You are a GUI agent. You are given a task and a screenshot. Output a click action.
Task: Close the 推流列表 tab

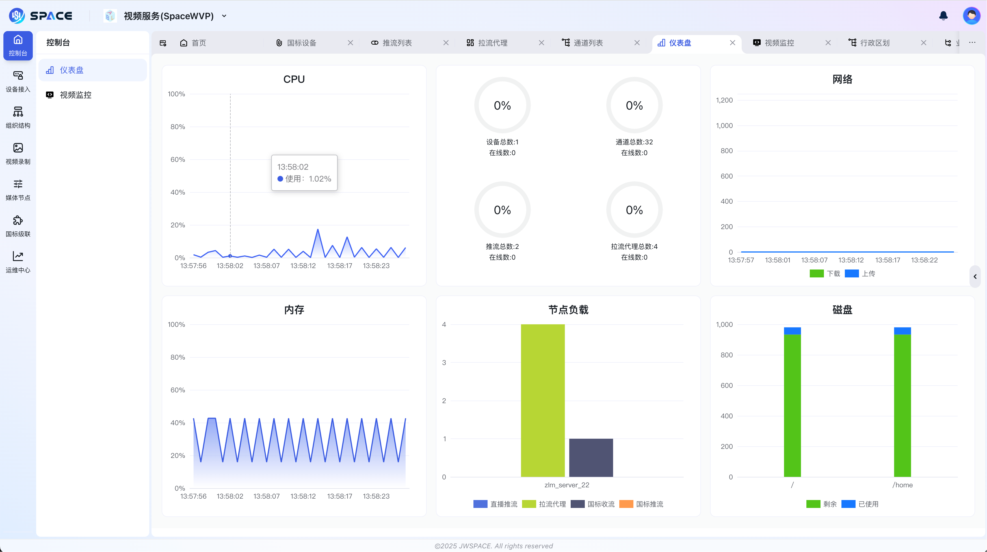tap(446, 43)
